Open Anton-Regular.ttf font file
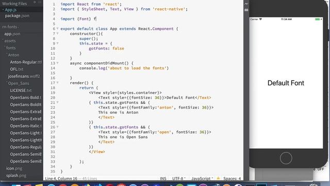Screen dimensions: 330x186 click(x=26, y=62)
